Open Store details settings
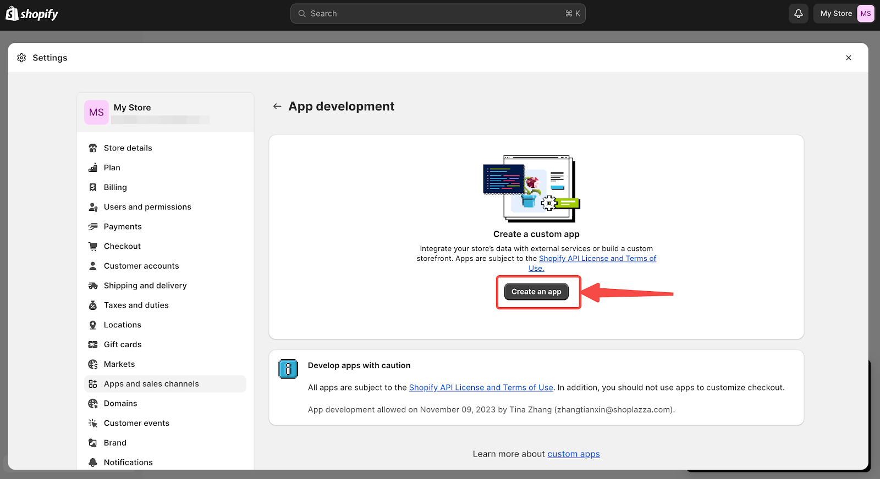The height and width of the screenshot is (479, 880). click(165, 148)
